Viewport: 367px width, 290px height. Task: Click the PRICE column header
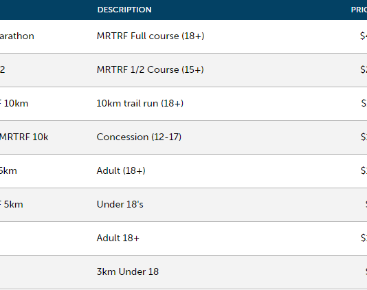pos(359,10)
